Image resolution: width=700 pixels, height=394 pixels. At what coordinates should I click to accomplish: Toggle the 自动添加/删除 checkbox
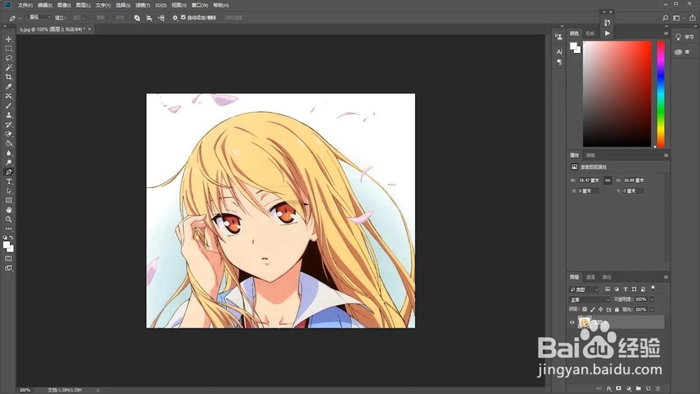pyautogui.click(x=183, y=17)
